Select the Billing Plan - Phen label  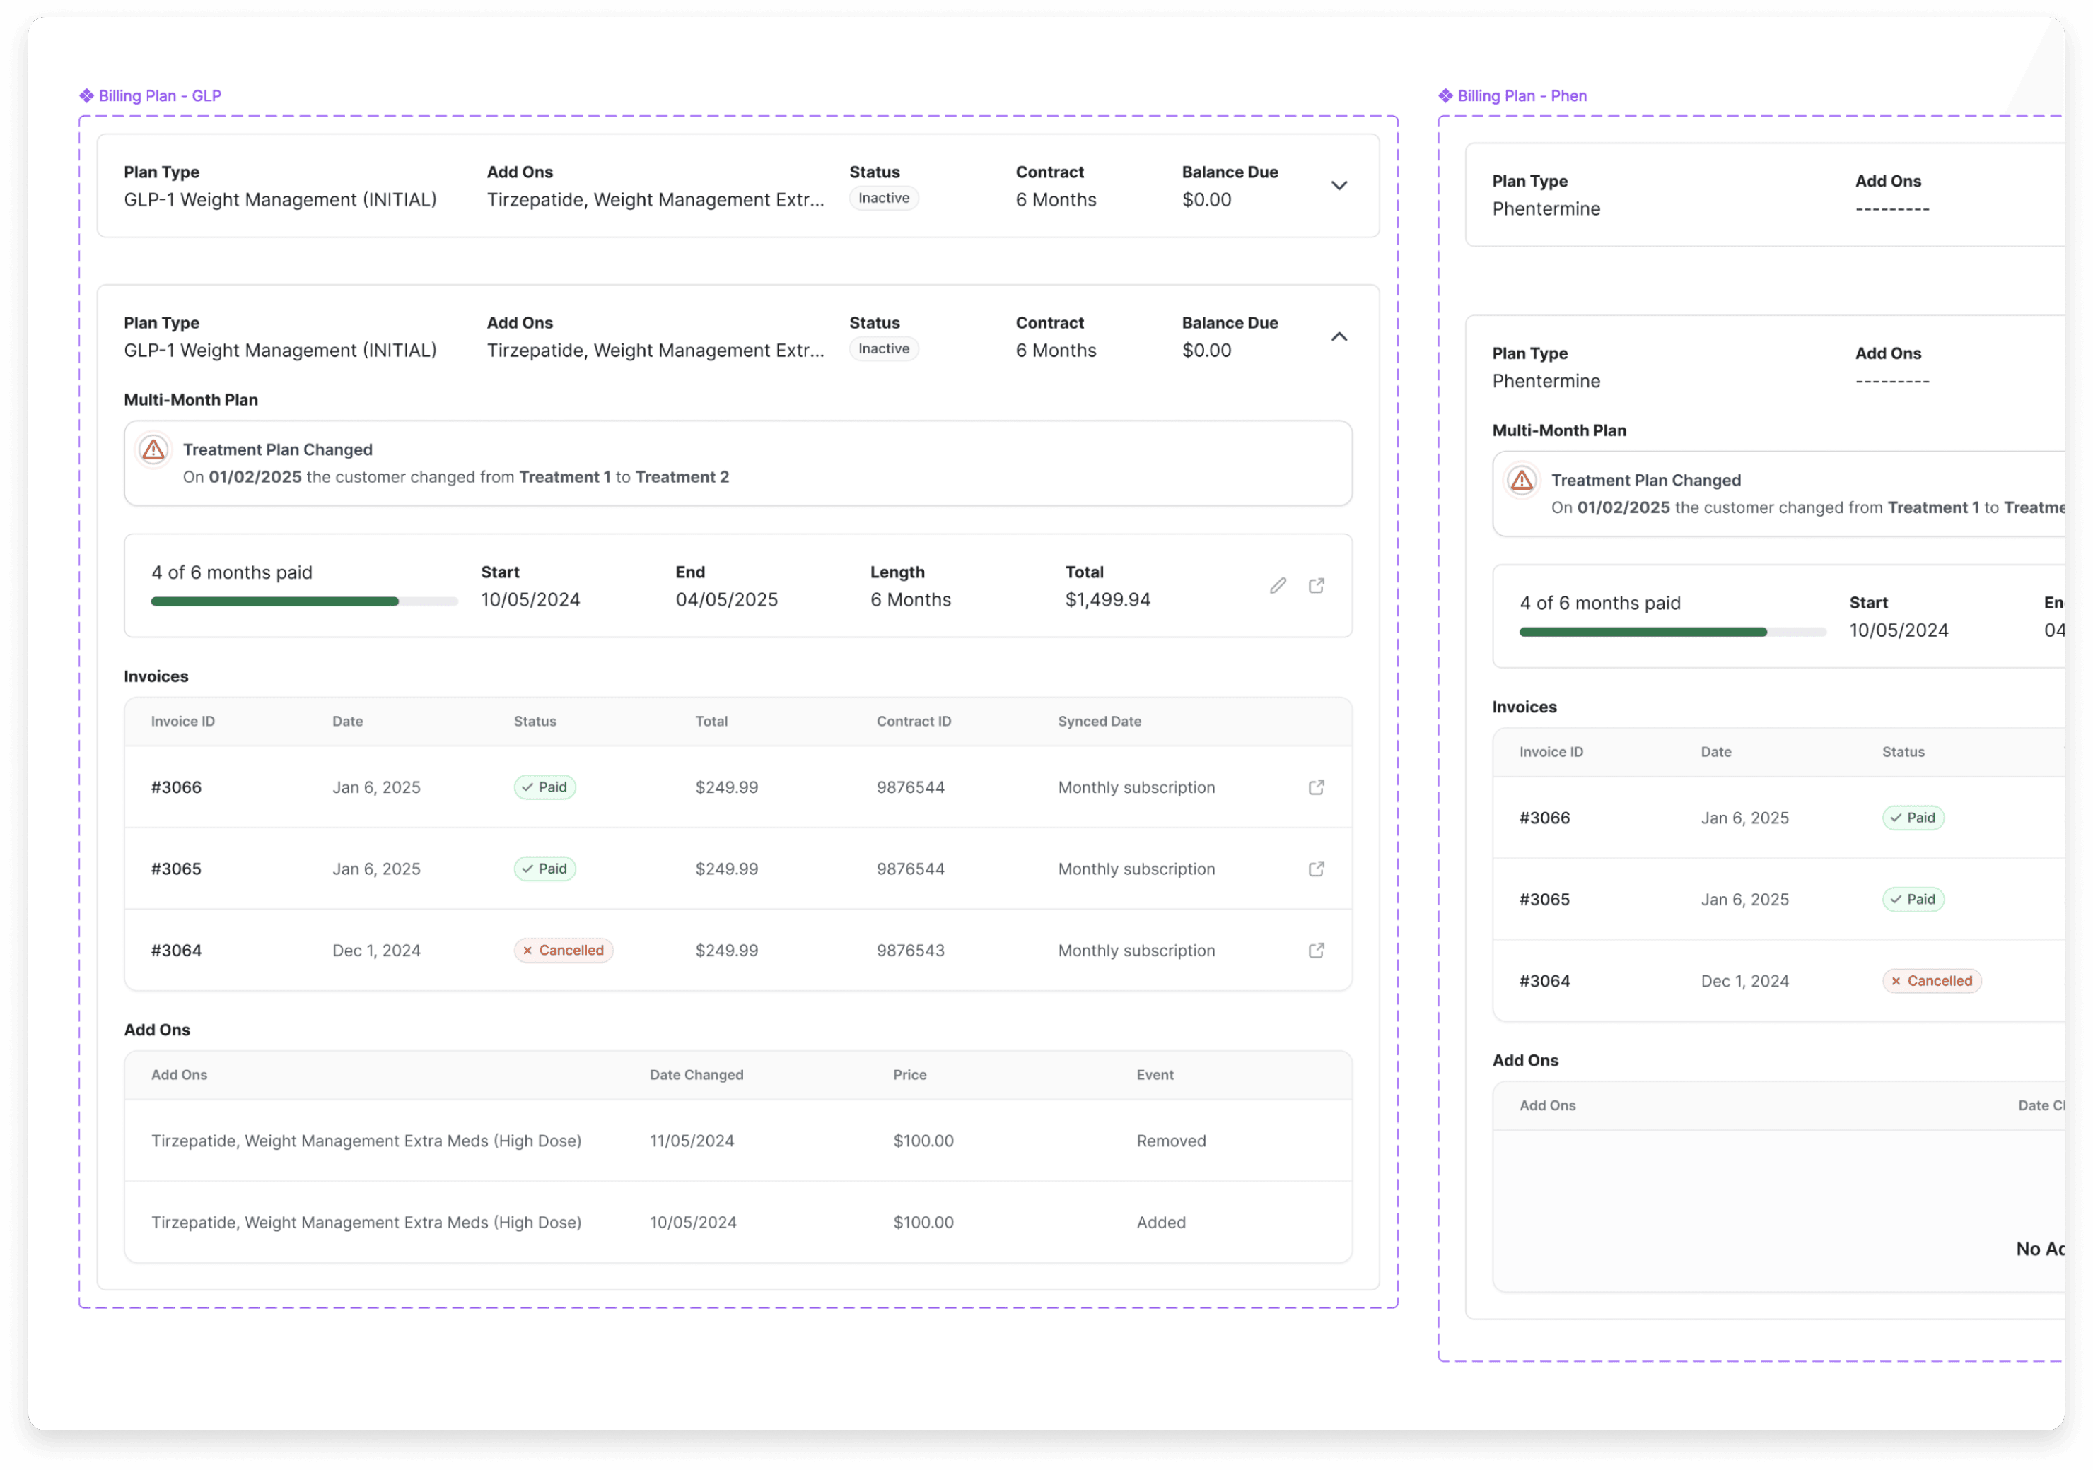click(1522, 95)
